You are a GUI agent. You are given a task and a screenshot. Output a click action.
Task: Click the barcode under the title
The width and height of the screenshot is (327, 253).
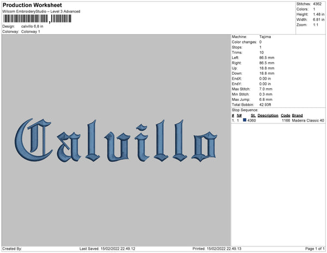click(x=37, y=19)
